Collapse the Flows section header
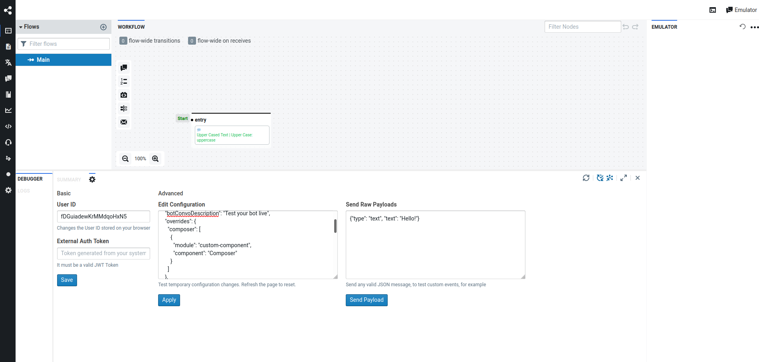The image size is (759, 362). point(20,27)
